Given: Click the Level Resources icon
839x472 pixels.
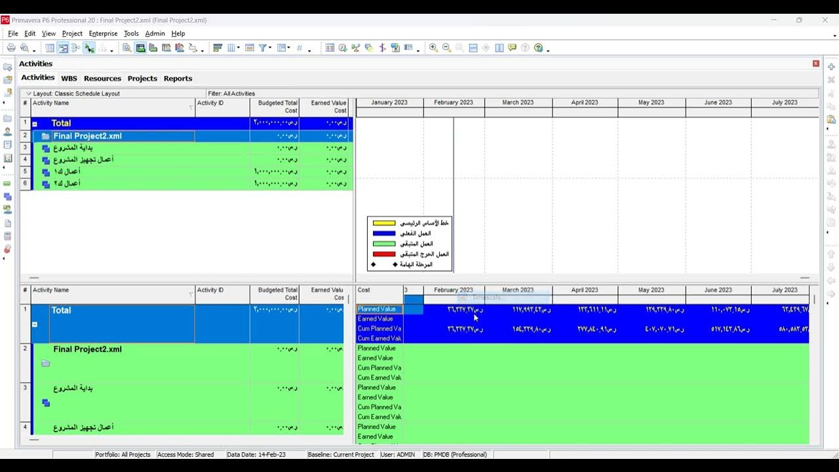Looking at the screenshot, I should coord(356,48).
